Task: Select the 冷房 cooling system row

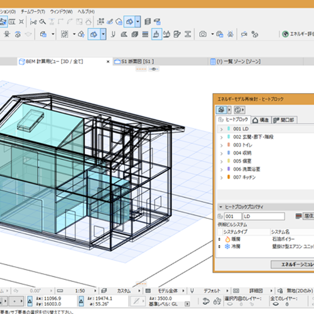Action: [x=266, y=246]
